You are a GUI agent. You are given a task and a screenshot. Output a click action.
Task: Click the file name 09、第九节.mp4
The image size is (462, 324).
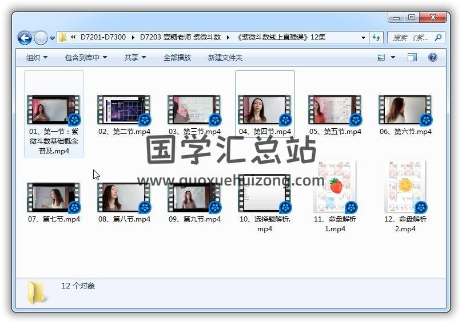[194, 219]
